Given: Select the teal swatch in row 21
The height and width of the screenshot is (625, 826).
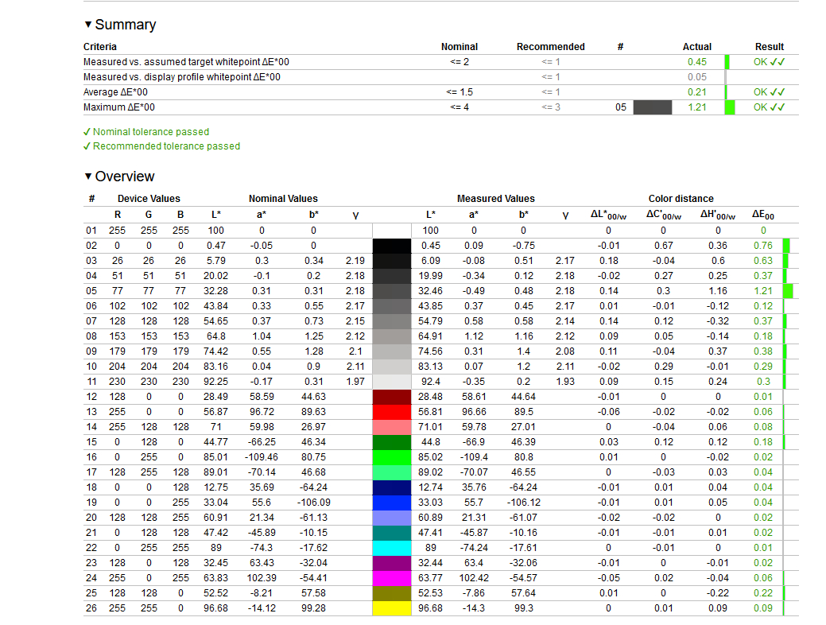Looking at the screenshot, I should pyautogui.click(x=391, y=533).
